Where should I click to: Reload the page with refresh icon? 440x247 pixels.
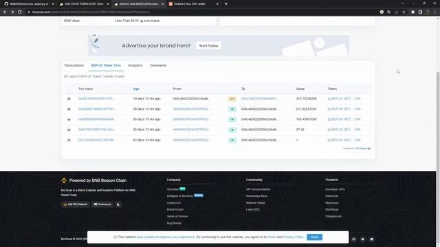pos(20,12)
